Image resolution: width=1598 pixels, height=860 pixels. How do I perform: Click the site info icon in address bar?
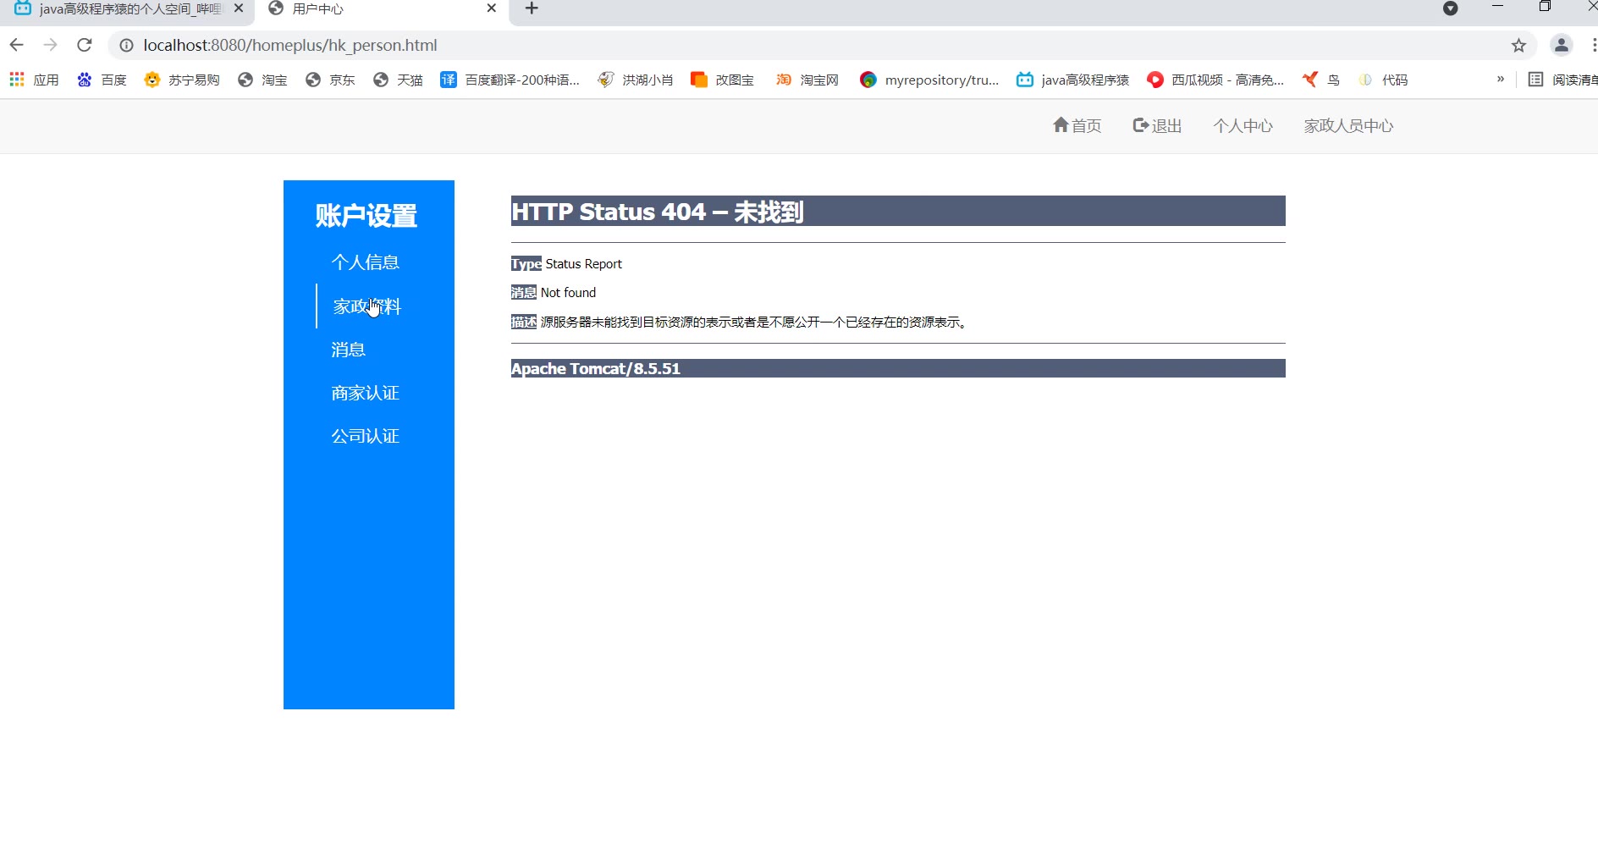(126, 46)
